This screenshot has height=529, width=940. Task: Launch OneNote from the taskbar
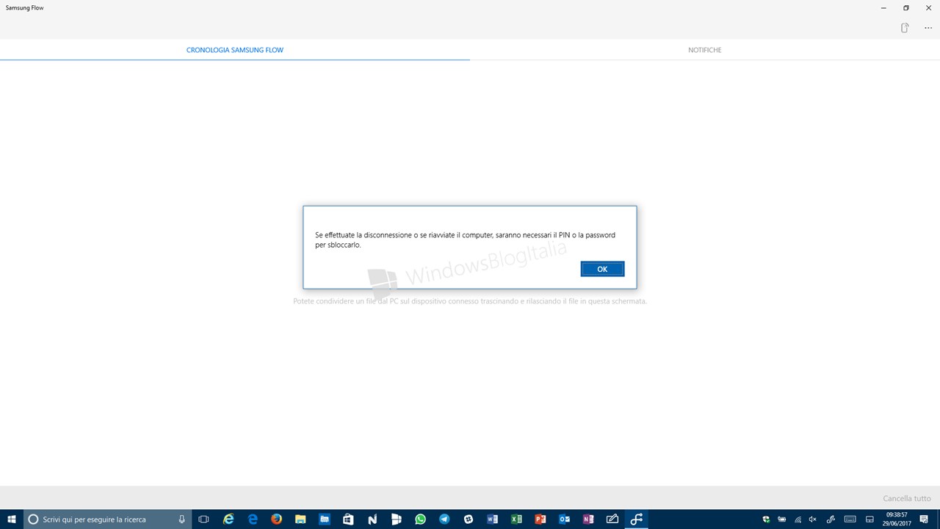[x=588, y=519]
